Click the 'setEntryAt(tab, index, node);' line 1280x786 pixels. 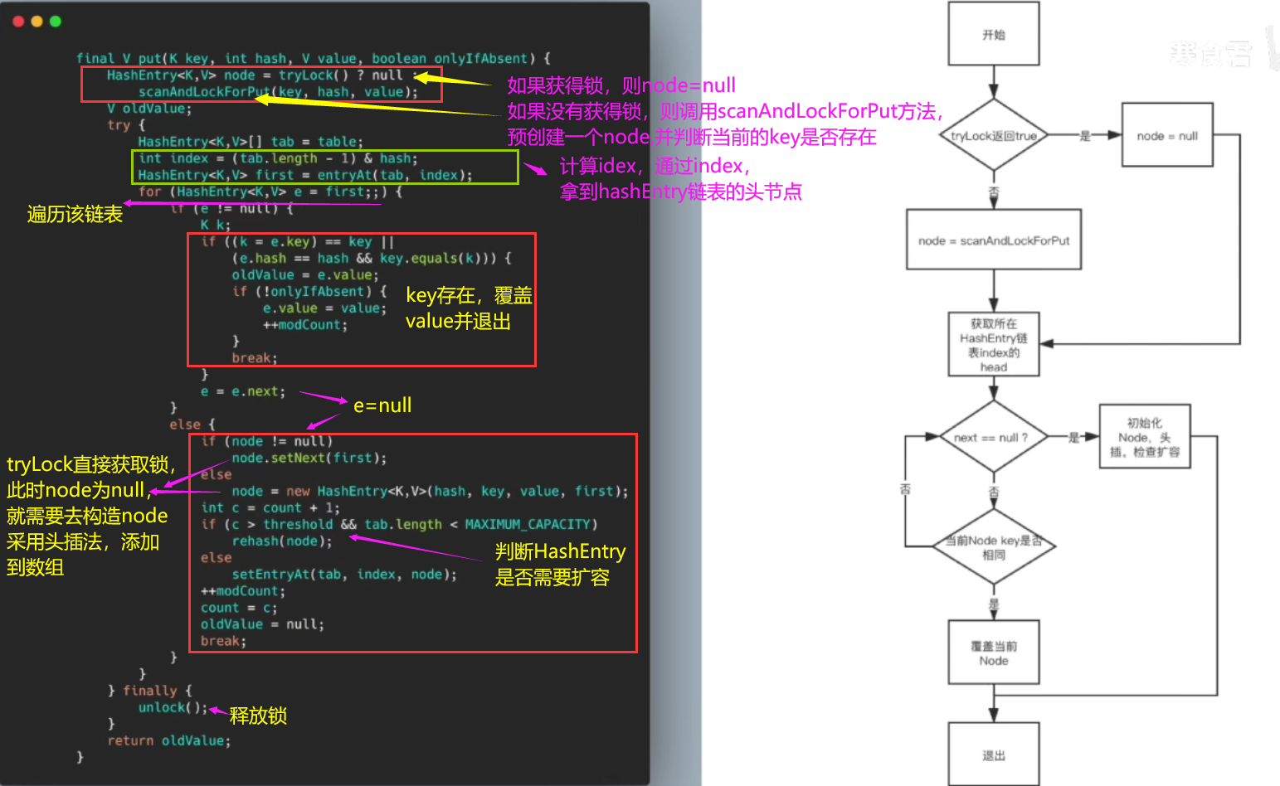click(344, 574)
